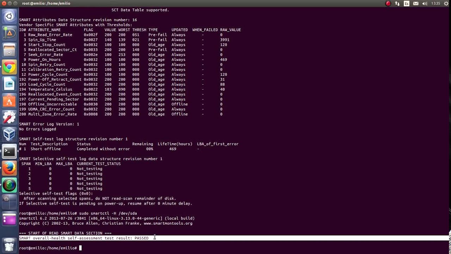Screen dimensions: 451x254
Task: Open the sound volume indicator
Action: click(425, 4)
